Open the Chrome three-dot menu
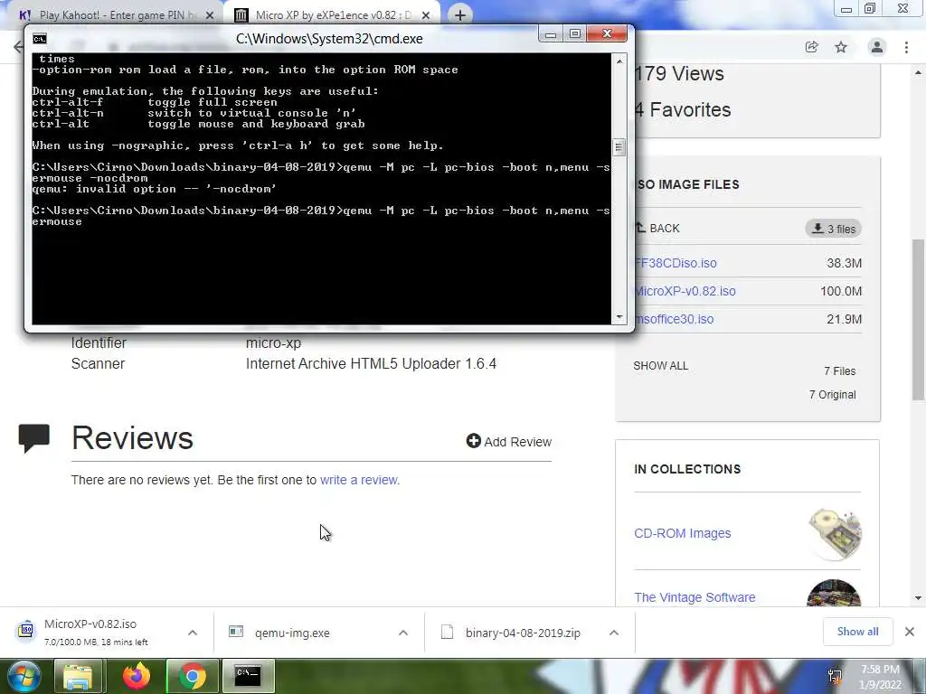Image resolution: width=926 pixels, height=694 pixels. click(x=906, y=47)
